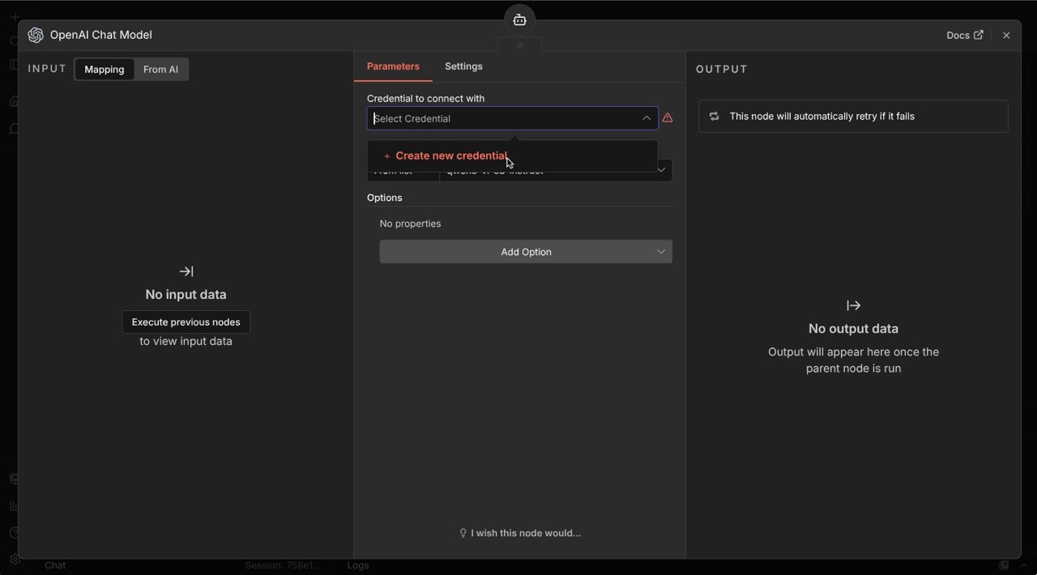Click the Options section heading
The width and height of the screenshot is (1037, 575).
pos(385,198)
